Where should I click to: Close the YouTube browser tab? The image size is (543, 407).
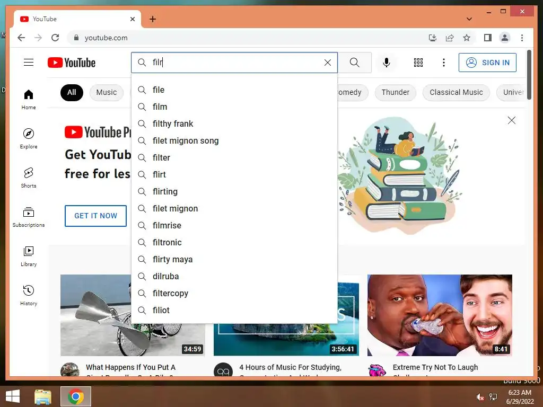(132, 19)
